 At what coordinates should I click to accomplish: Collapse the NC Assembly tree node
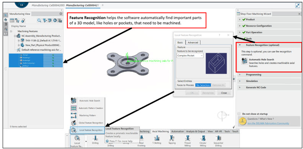pos(15,36)
